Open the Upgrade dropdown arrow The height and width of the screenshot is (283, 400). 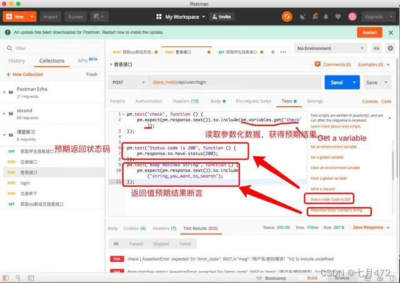point(391,17)
